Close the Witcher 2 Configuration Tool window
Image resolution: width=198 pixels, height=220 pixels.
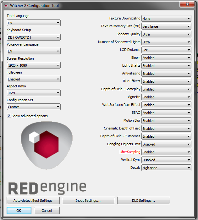(x=187, y=4)
